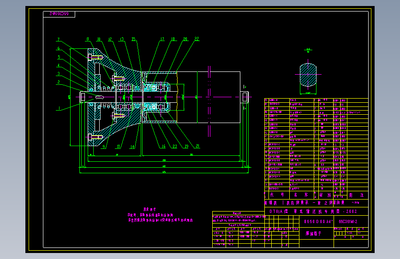This screenshot has width=400, height=259.
Task: Select the hatched shaft cross-section detail view
Action: tap(308, 75)
